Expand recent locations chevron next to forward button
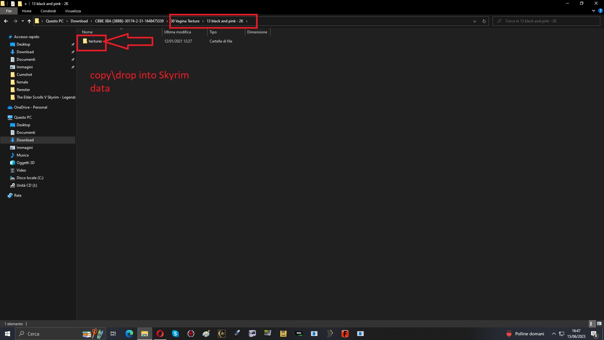 pyautogui.click(x=22, y=21)
